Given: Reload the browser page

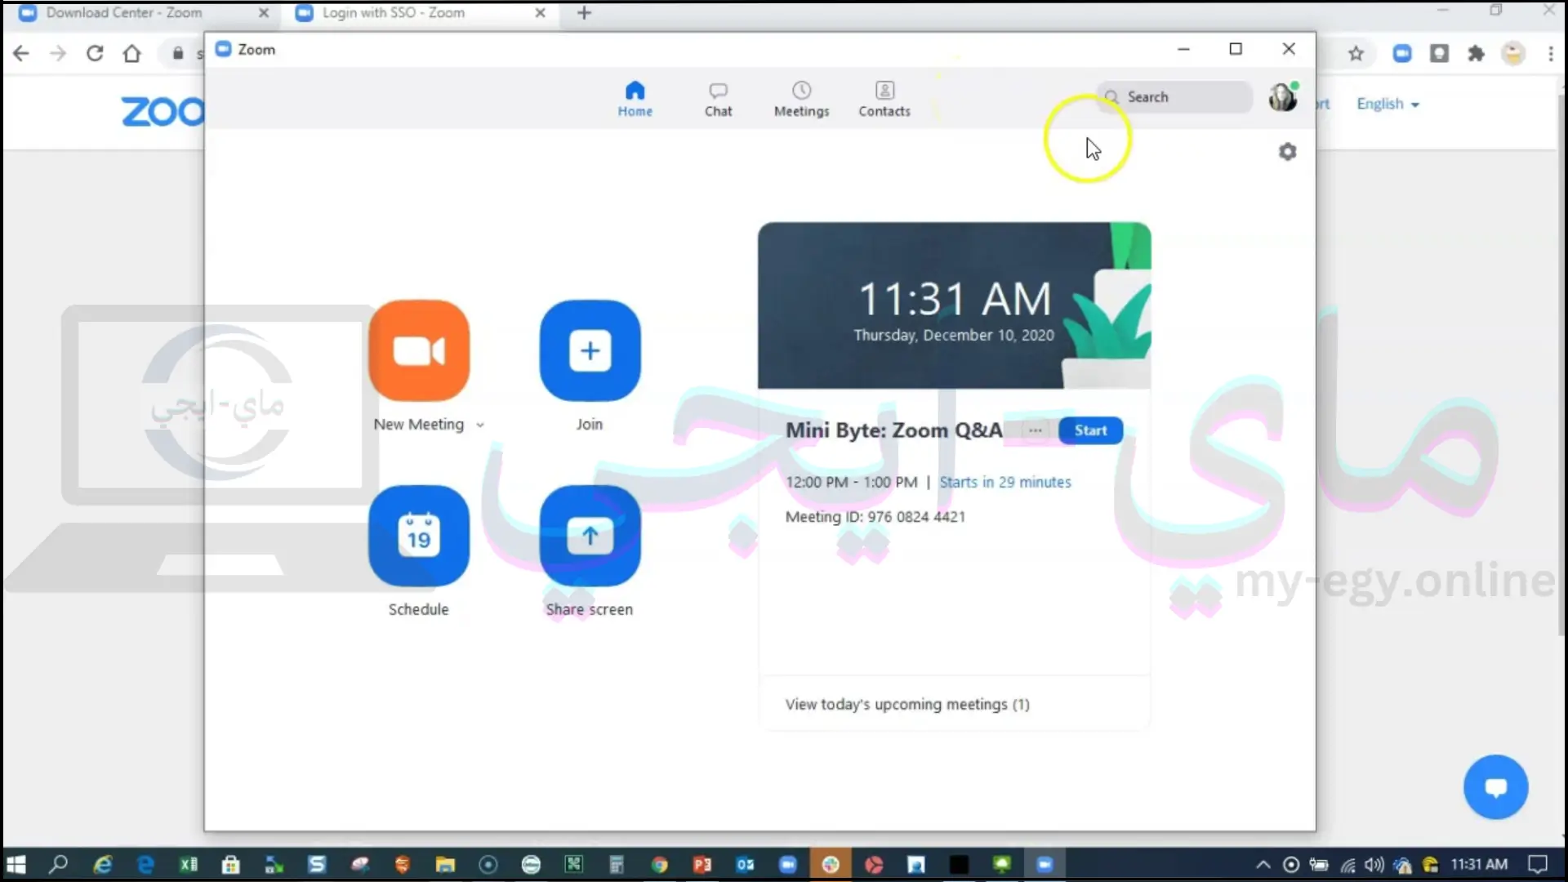Looking at the screenshot, I should click(95, 54).
